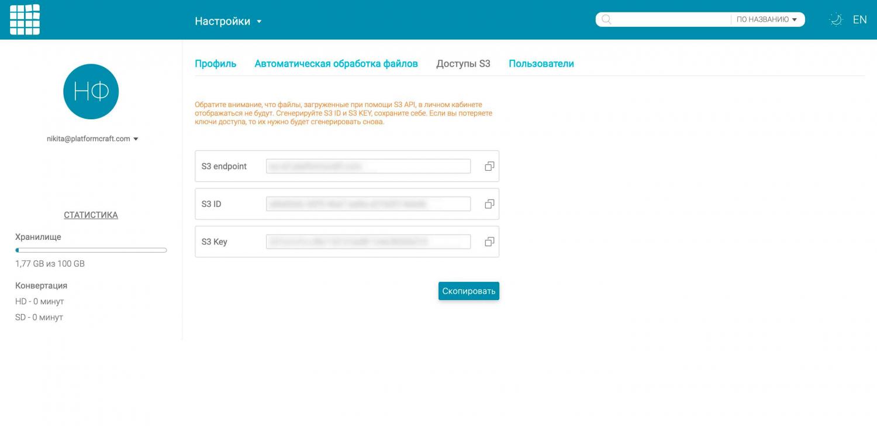Copy the S3 Key value

(x=489, y=242)
